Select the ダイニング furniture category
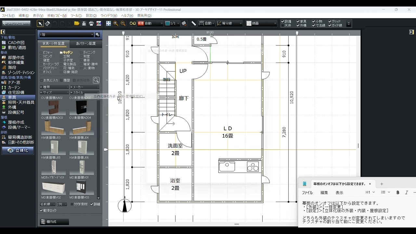 pyautogui.click(x=88, y=52)
